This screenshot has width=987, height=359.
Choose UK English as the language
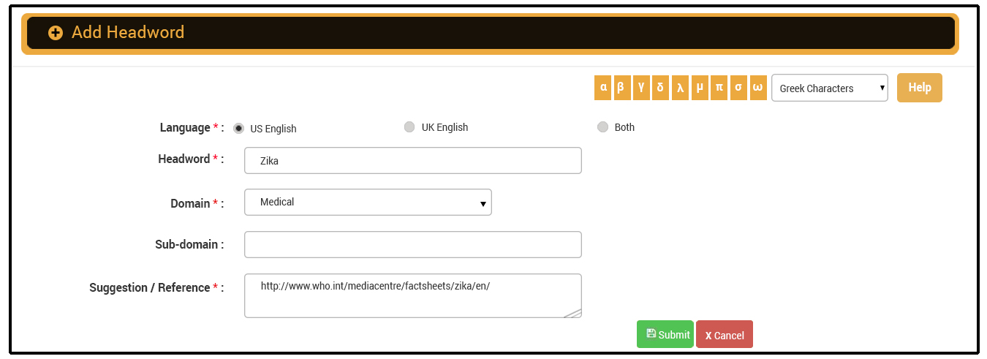[x=409, y=127]
